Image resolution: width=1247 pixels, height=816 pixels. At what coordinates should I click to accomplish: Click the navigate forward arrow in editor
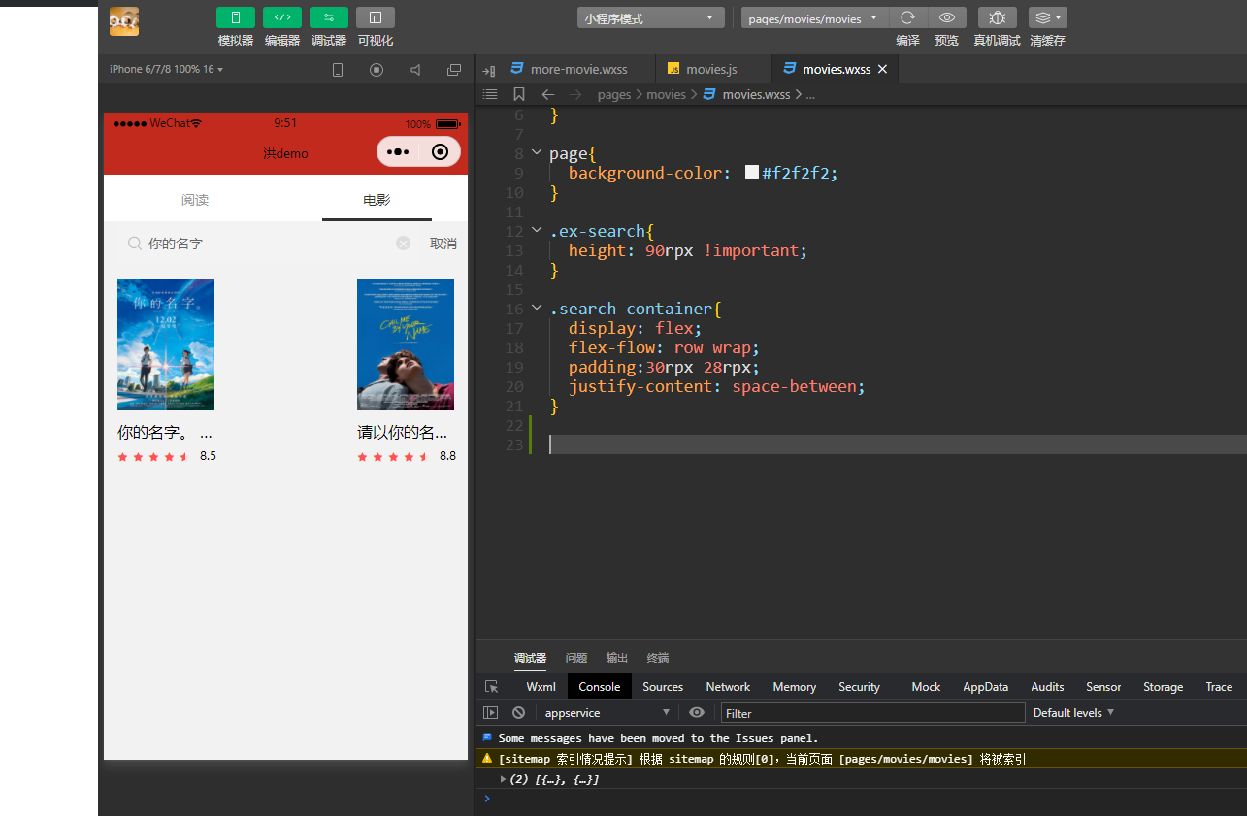click(575, 94)
